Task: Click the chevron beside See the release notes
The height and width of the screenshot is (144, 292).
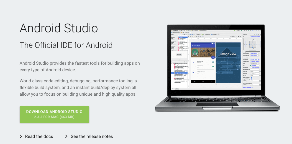Action: coord(66,137)
